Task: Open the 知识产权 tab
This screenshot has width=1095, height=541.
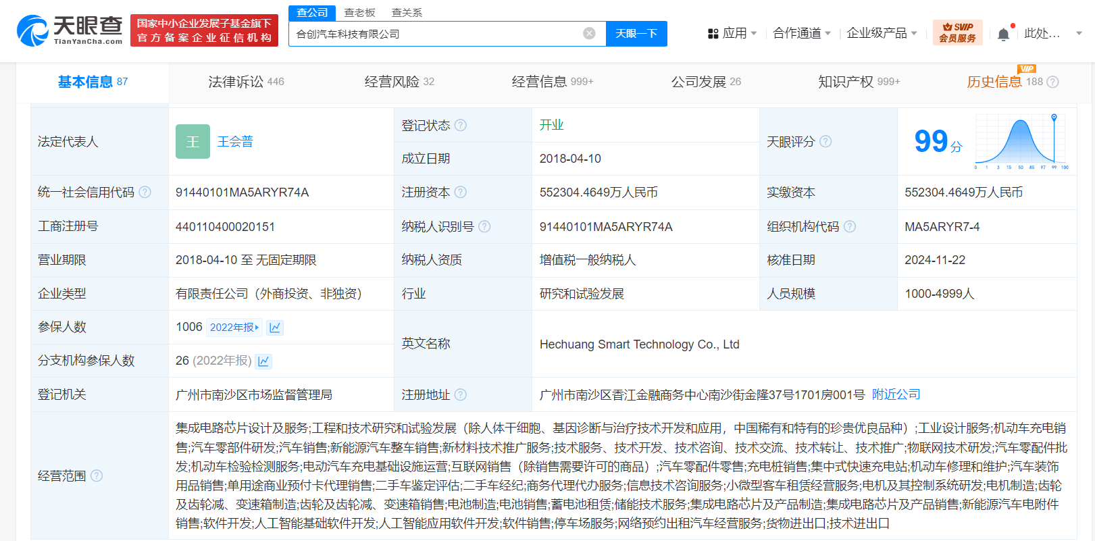Action: click(x=858, y=82)
